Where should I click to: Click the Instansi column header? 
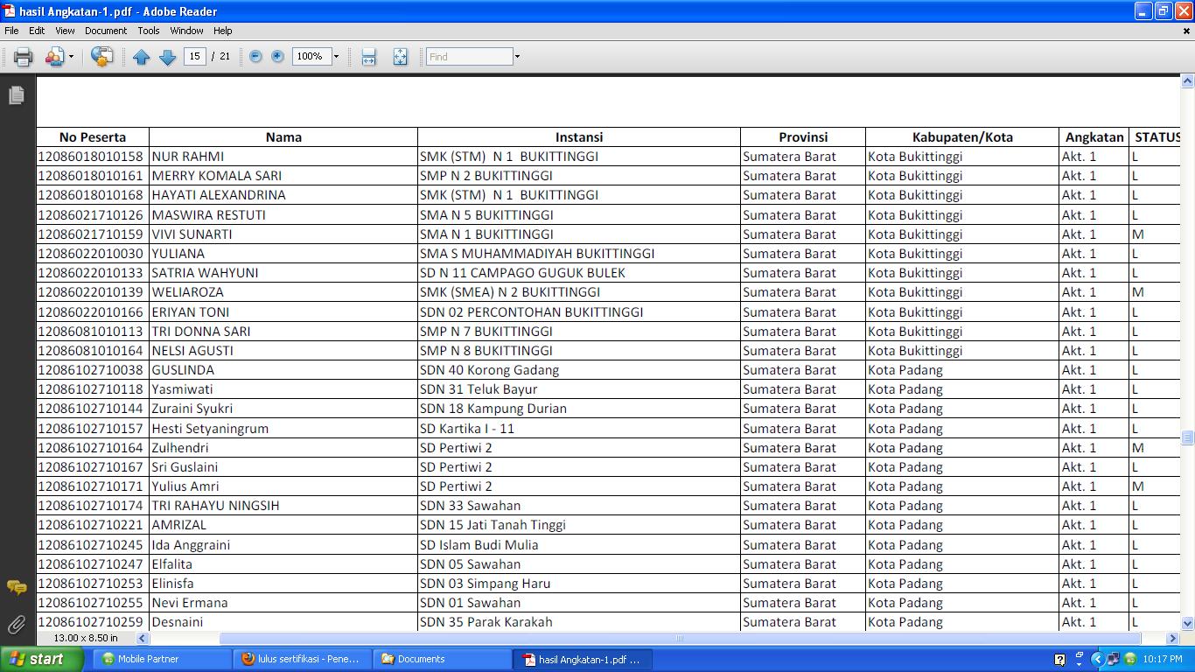click(579, 137)
